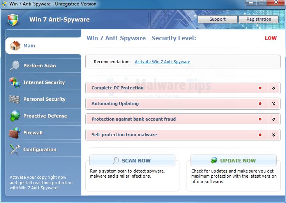Expand the Automating Updating section chevron

[274, 103]
